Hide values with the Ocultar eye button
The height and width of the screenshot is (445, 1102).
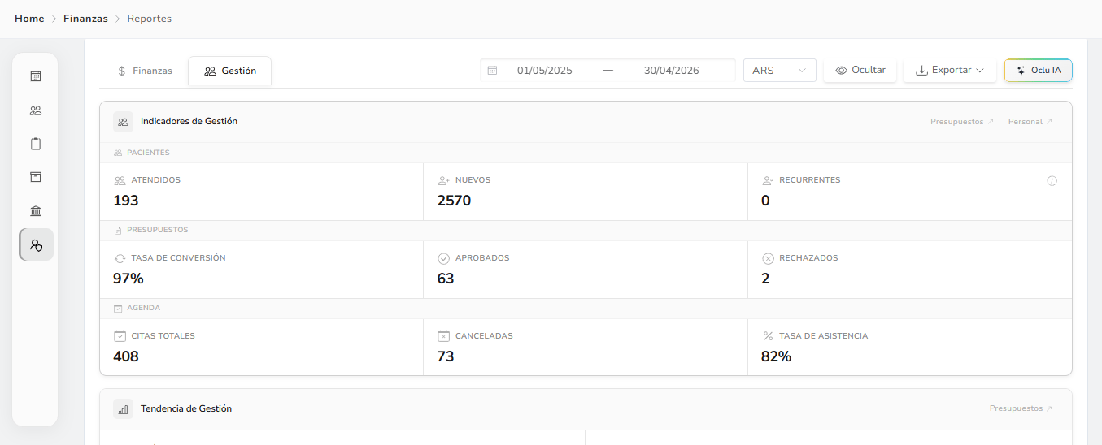click(x=860, y=71)
